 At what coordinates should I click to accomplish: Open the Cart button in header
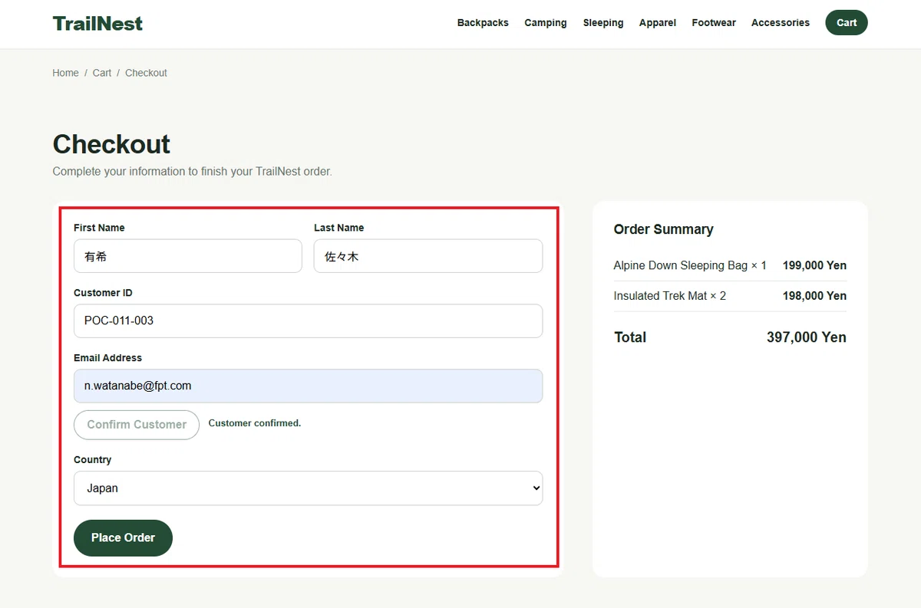click(847, 23)
